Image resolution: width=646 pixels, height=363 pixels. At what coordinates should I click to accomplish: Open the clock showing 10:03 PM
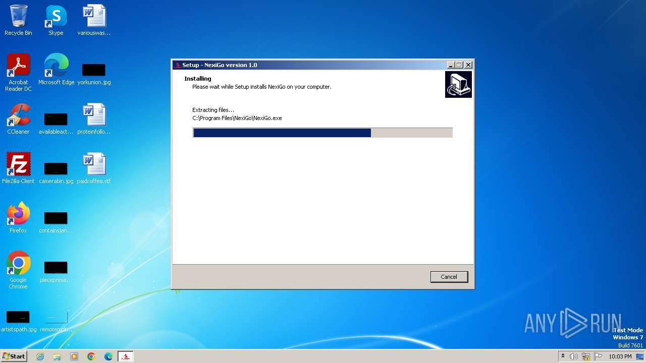pos(620,356)
